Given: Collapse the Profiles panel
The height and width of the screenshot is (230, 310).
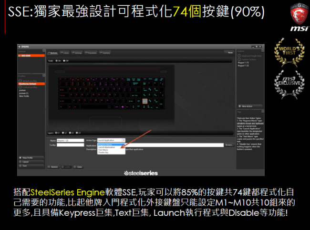Looking at the screenshot, I should 44,76.
